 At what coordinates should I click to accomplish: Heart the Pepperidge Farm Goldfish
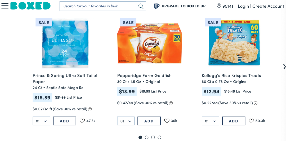point(167,121)
